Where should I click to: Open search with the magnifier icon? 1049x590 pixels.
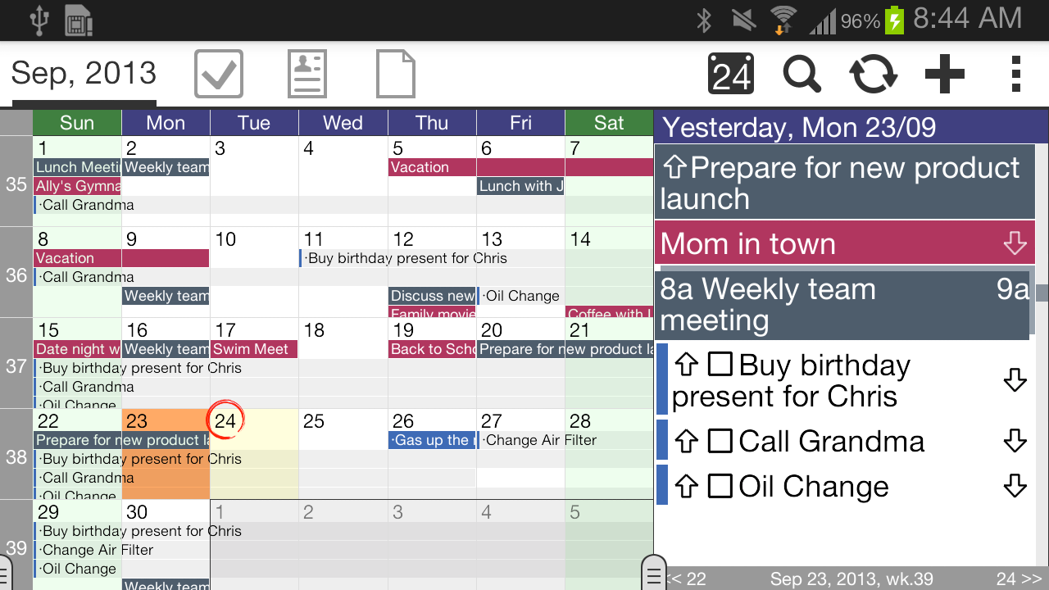point(802,74)
